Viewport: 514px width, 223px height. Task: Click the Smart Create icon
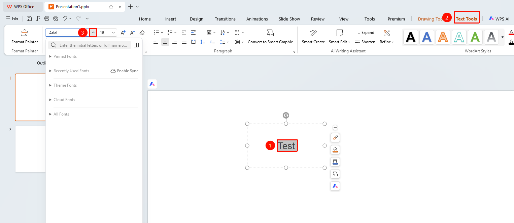point(313,33)
